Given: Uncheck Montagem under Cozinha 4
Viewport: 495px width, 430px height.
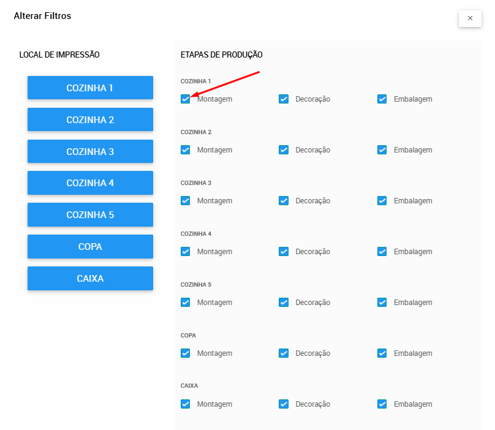Looking at the screenshot, I should [186, 252].
